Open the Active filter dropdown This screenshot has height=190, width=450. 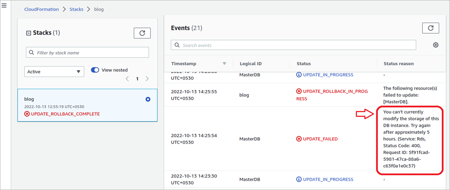[x=54, y=72]
